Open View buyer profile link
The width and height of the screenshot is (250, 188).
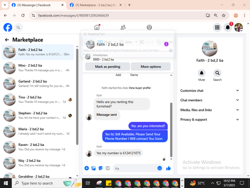tap(139, 88)
